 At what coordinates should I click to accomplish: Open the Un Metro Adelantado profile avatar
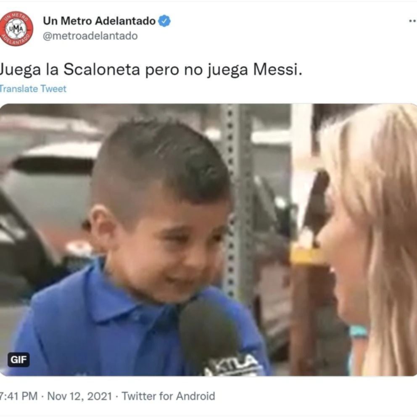tap(16, 29)
